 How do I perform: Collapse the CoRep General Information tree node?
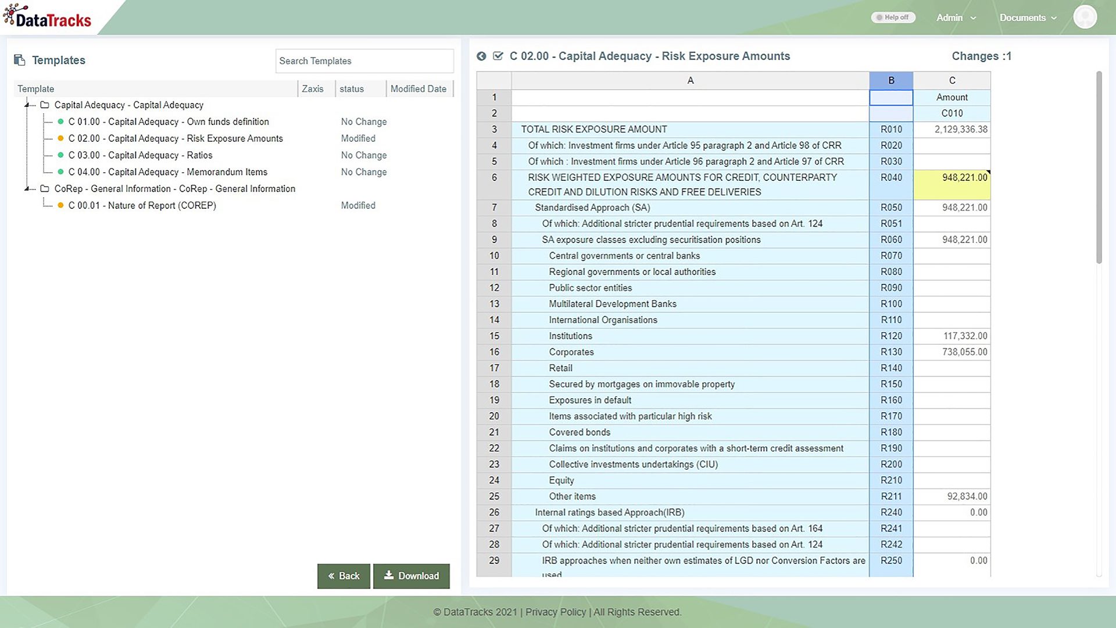tap(27, 189)
